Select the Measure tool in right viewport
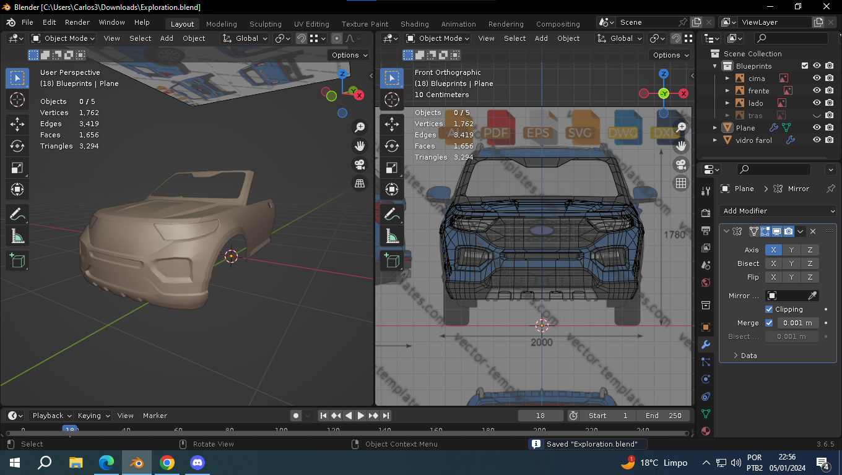 392,236
